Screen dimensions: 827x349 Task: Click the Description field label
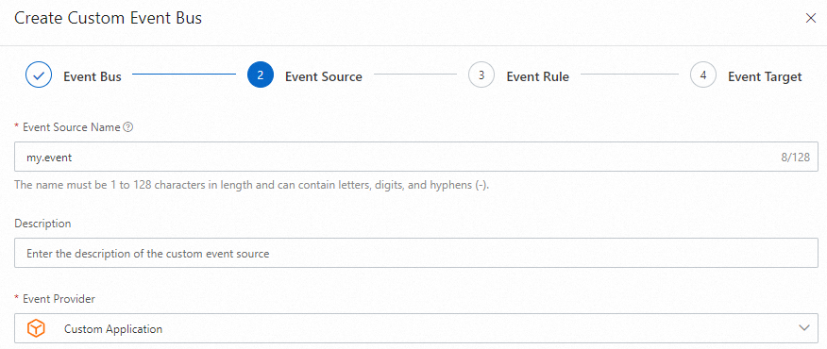coord(42,224)
